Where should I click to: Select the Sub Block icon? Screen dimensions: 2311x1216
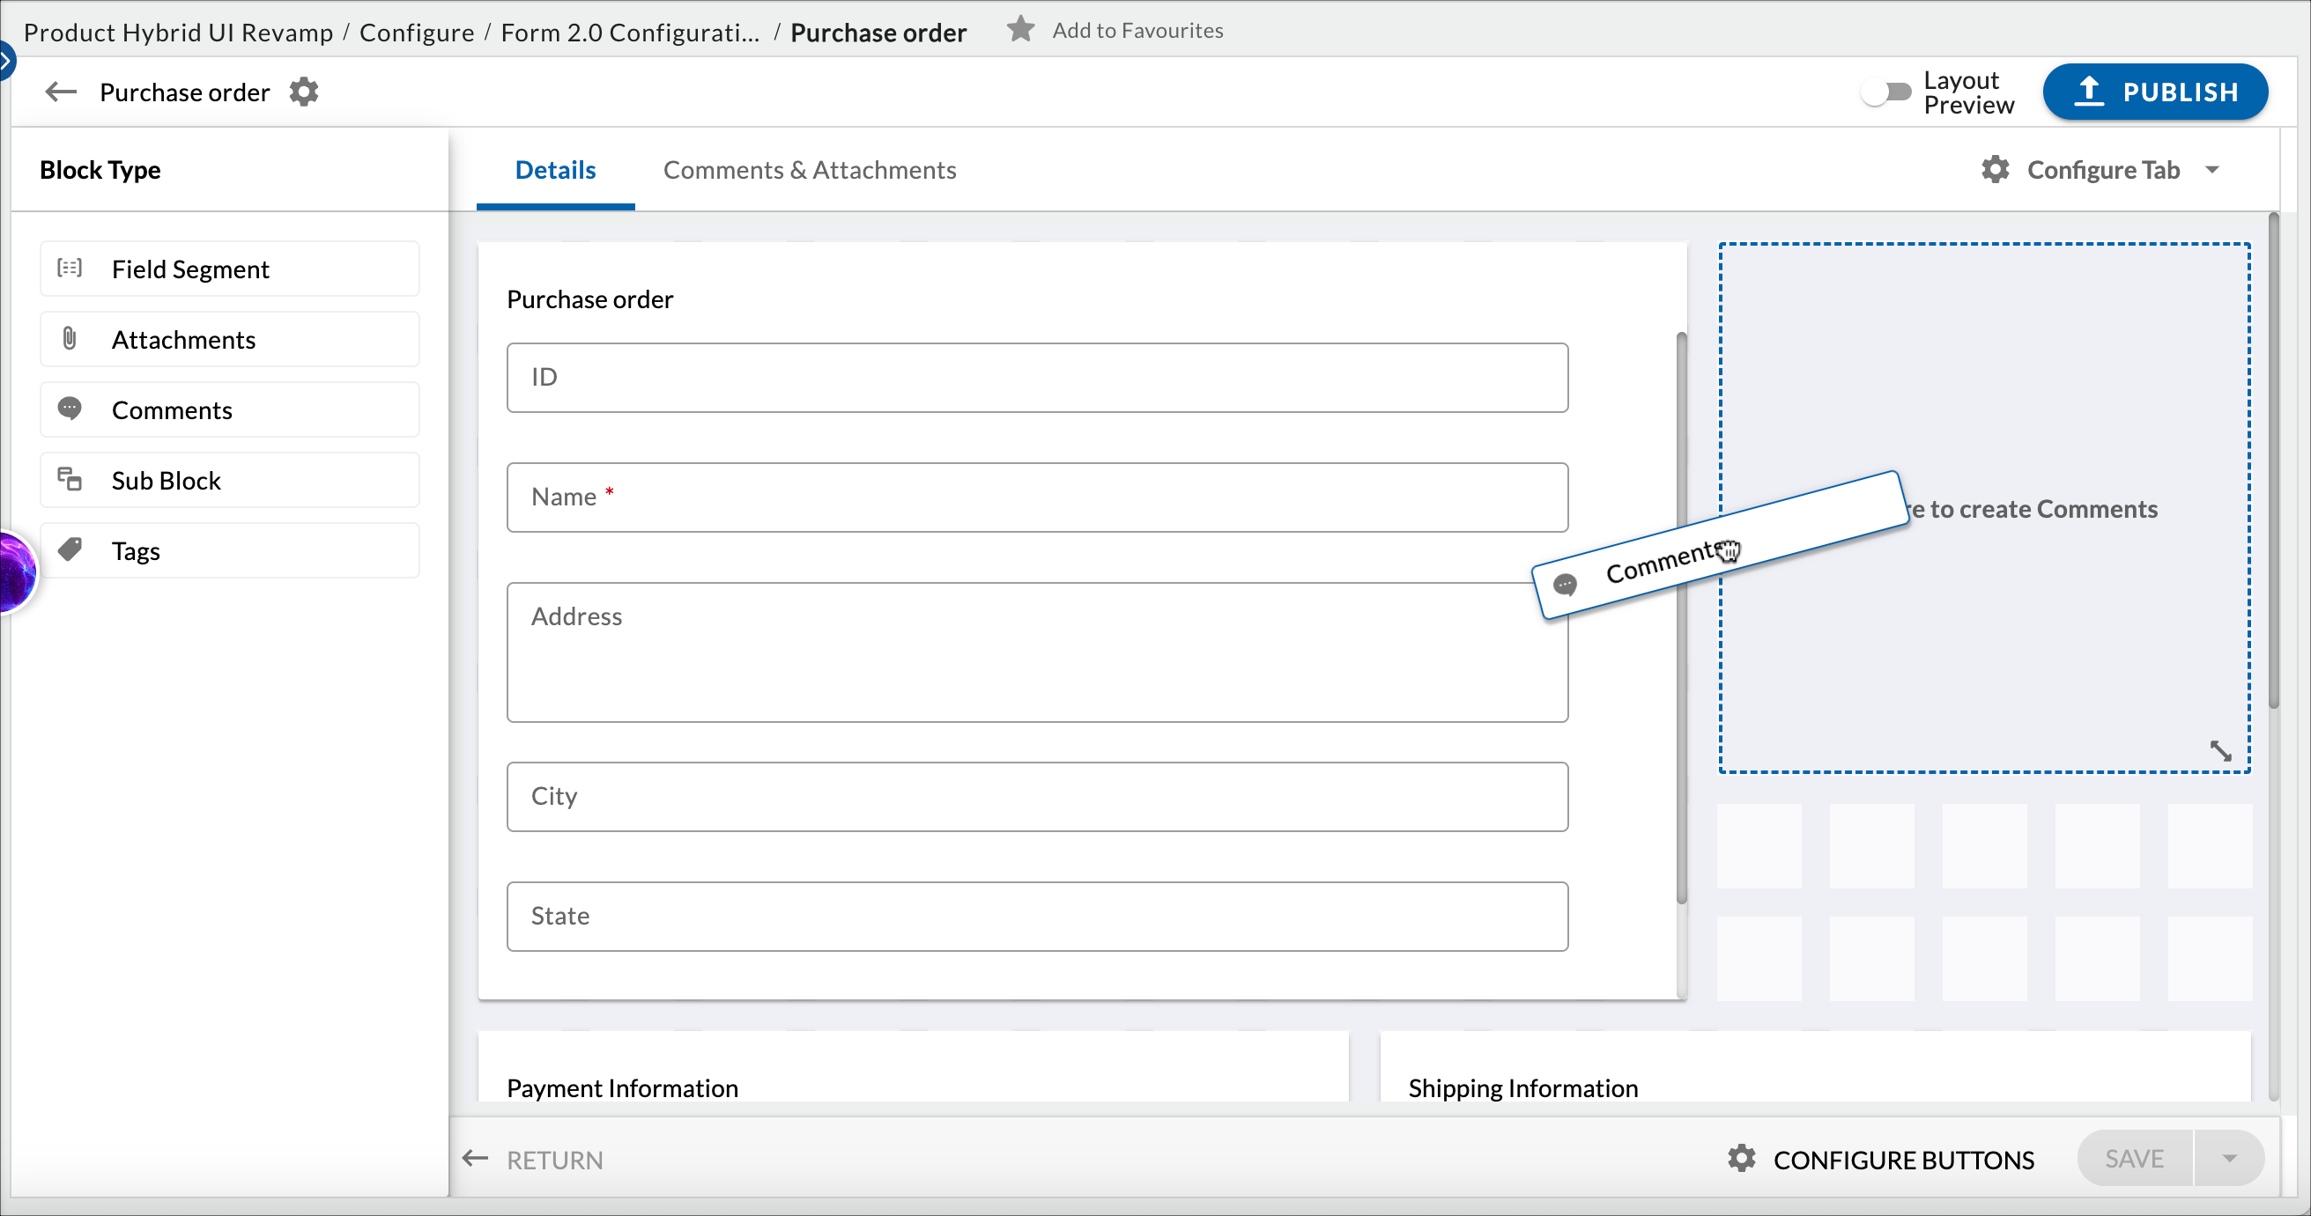(x=69, y=480)
